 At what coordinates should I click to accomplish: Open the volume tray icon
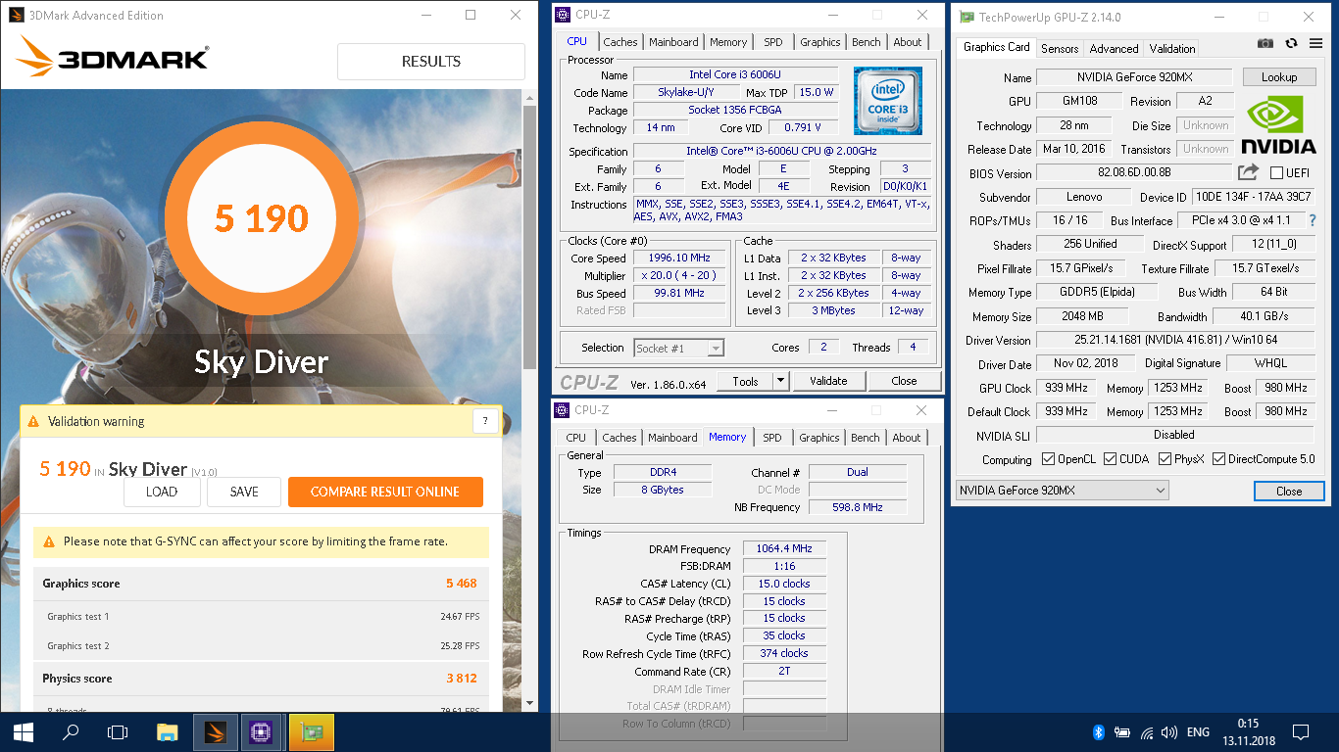coord(1169,732)
